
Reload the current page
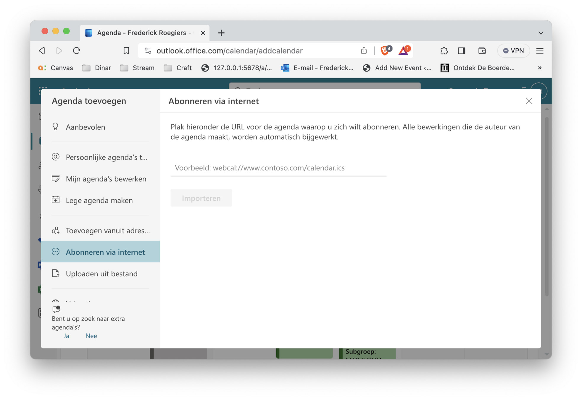(77, 51)
